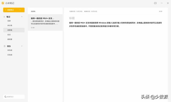This screenshot has width=171, height=102.
Task: Click into the note body paragraph text
Action: click(x=115, y=25)
